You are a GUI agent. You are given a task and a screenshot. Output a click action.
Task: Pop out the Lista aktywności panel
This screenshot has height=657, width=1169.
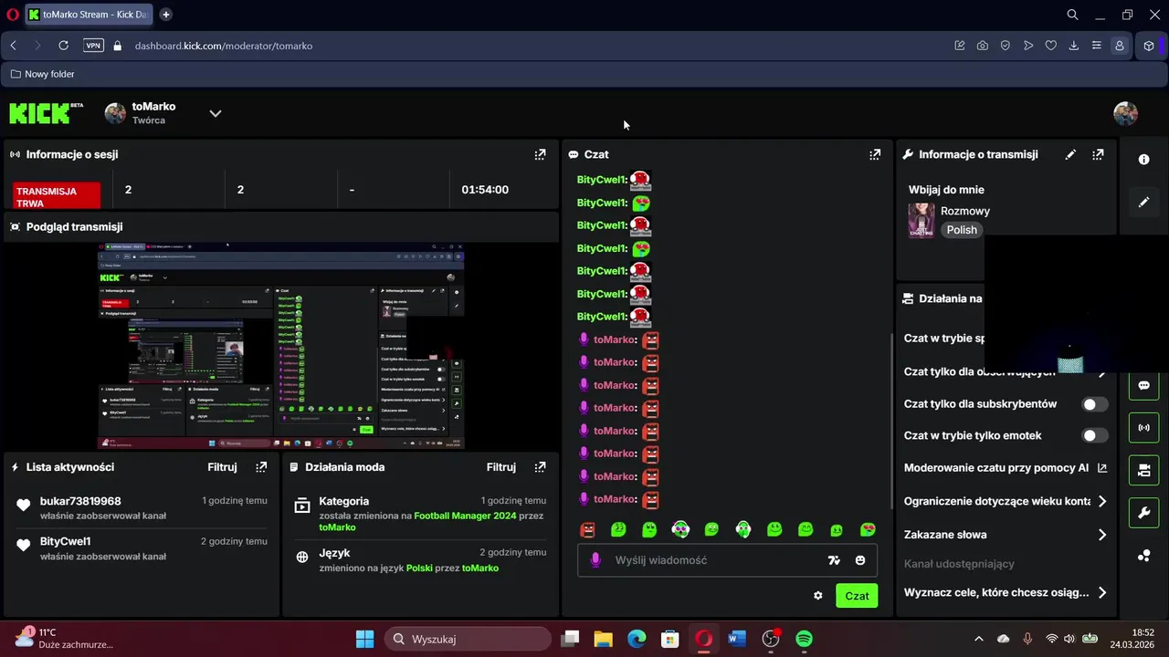tap(261, 466)
